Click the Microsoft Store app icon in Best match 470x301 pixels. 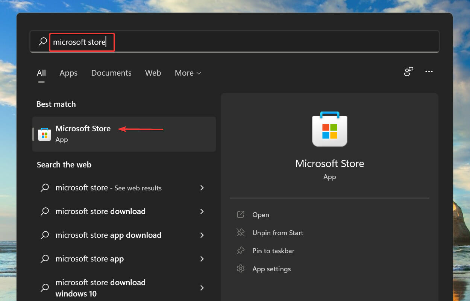[44, 134]
